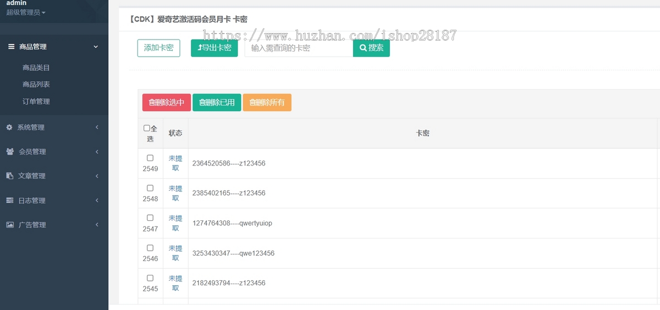660x310 pixels.
Task: Focus the 输入需查询的卡密 search field
Action: (299, 48)
